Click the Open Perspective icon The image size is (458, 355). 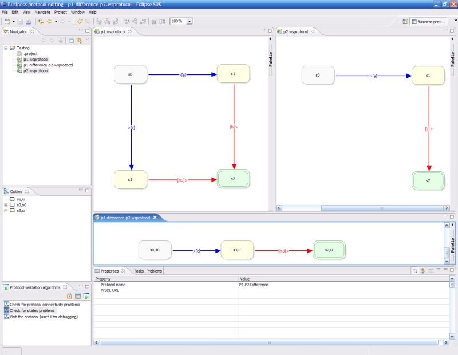point(405,22)
